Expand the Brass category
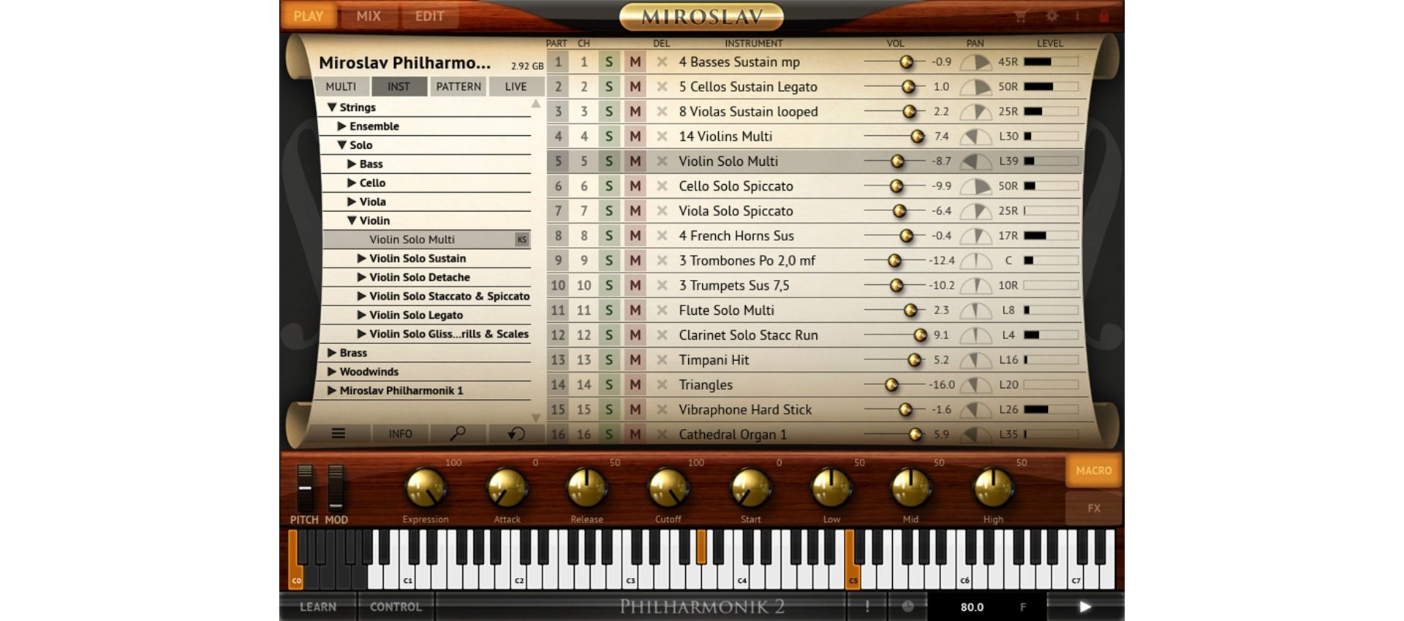This screenshot has height=621, width=1404. [x=332, y=353]
